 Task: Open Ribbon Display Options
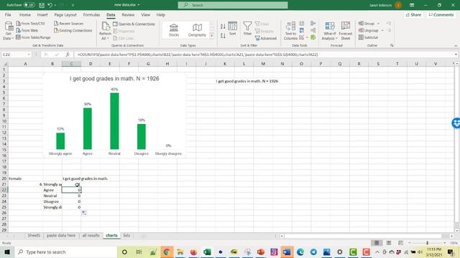pyautogui.click(x=412, y=5)
